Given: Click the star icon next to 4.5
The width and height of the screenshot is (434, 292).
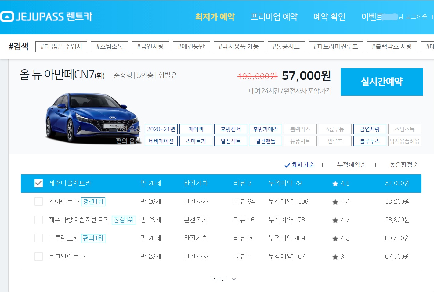Looking at the screenshot, I should (x=335, y=184).
